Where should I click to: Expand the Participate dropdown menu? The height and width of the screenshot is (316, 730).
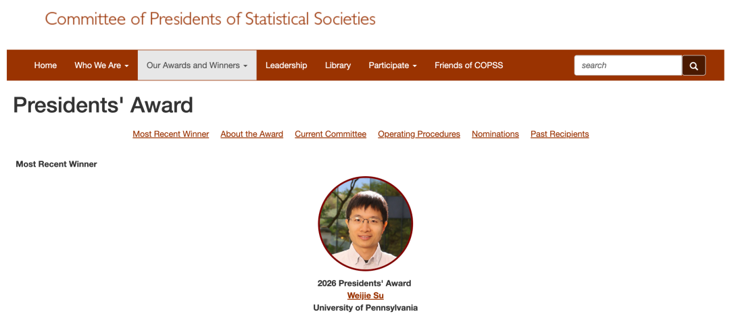coord(392,65)
